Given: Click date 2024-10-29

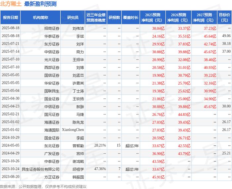Looking at the screenshot, I should [x=11, y=137].
